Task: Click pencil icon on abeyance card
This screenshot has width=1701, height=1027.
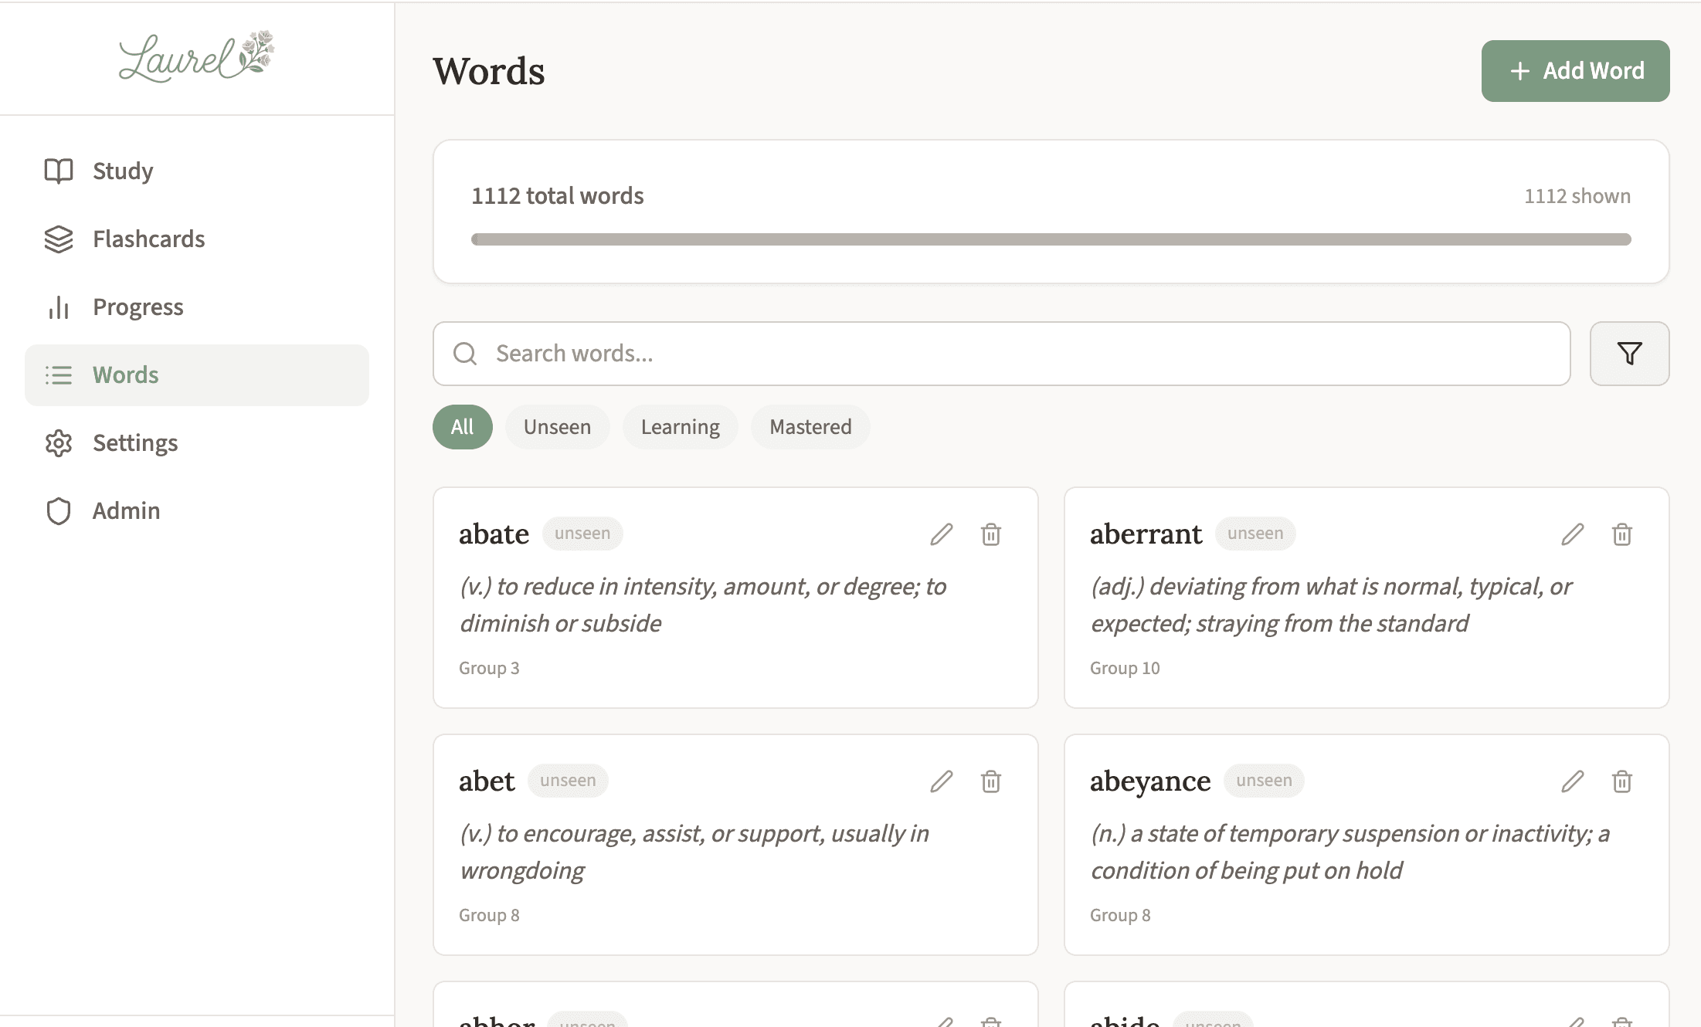Action: click(x=1572, y=781)
